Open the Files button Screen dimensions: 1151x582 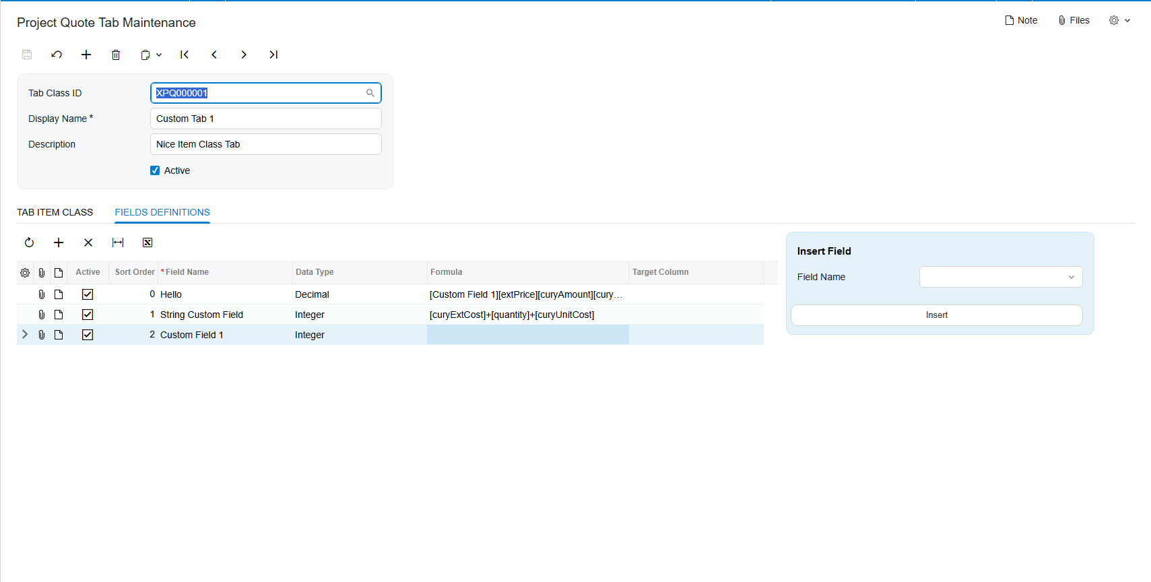[x=1074, y=20]
